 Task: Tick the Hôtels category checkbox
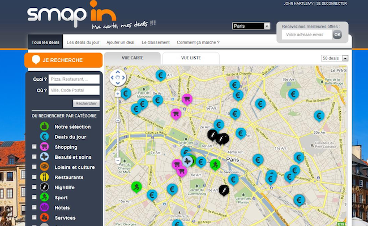pyautogui.click(x=35, y=207)
